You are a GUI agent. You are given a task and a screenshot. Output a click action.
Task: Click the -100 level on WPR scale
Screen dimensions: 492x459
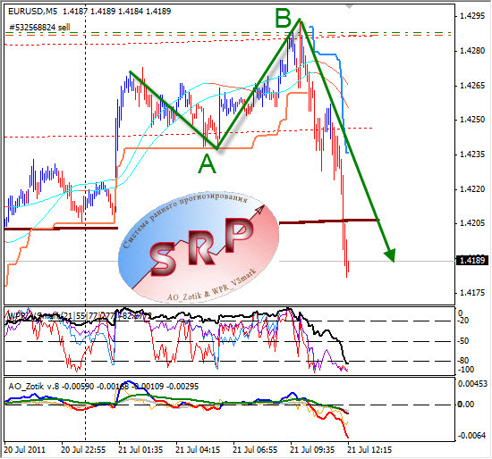click(x=466, y=370)
